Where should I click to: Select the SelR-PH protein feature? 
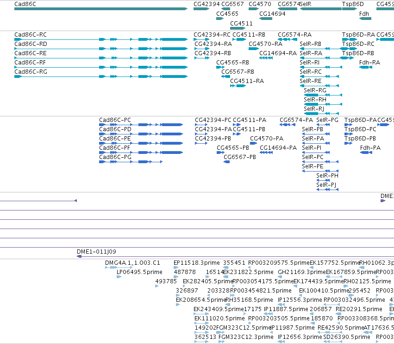323,180
